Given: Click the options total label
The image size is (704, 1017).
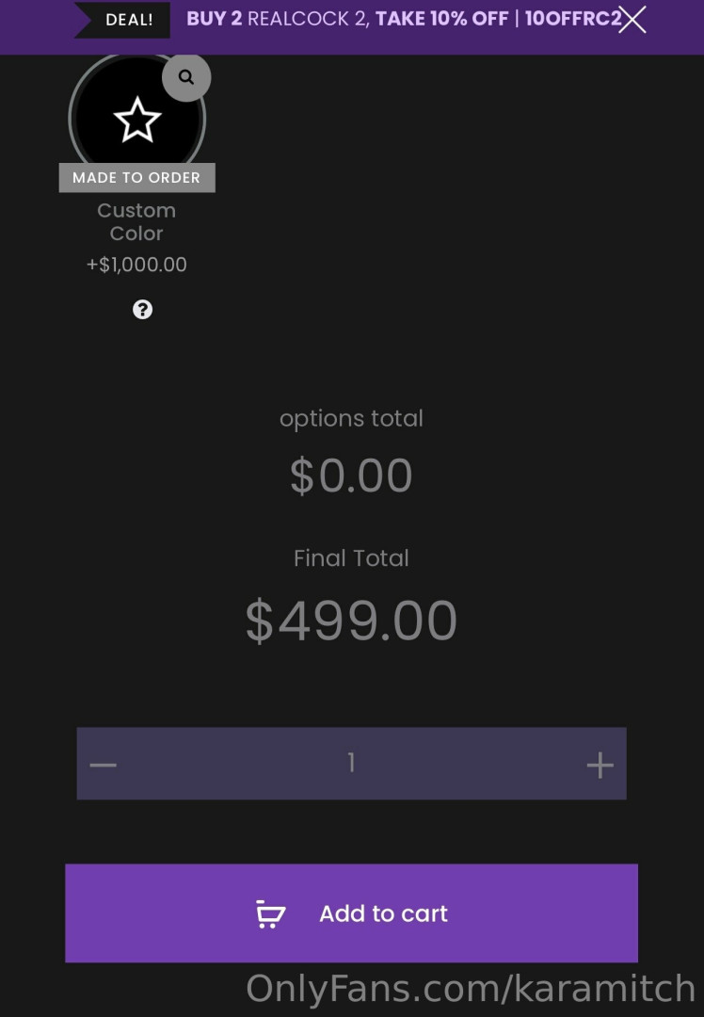Looking at the screenshot, I should pos(351,418).
